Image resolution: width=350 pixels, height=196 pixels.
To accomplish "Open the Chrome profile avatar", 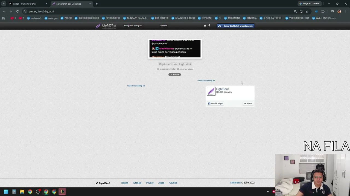I will click(339, 11).
